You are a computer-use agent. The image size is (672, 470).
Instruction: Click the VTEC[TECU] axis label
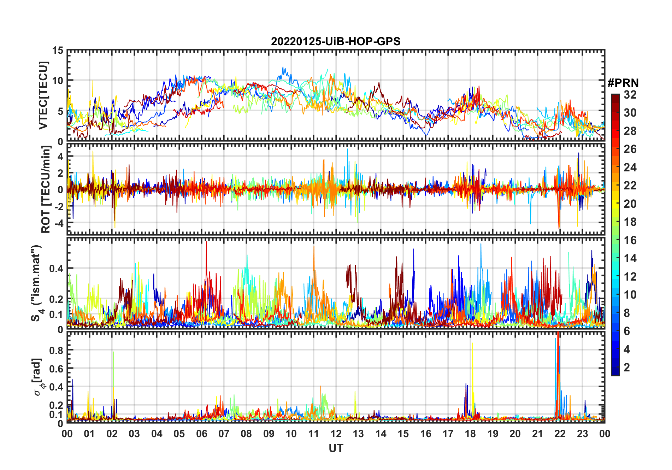click(43, 96)
